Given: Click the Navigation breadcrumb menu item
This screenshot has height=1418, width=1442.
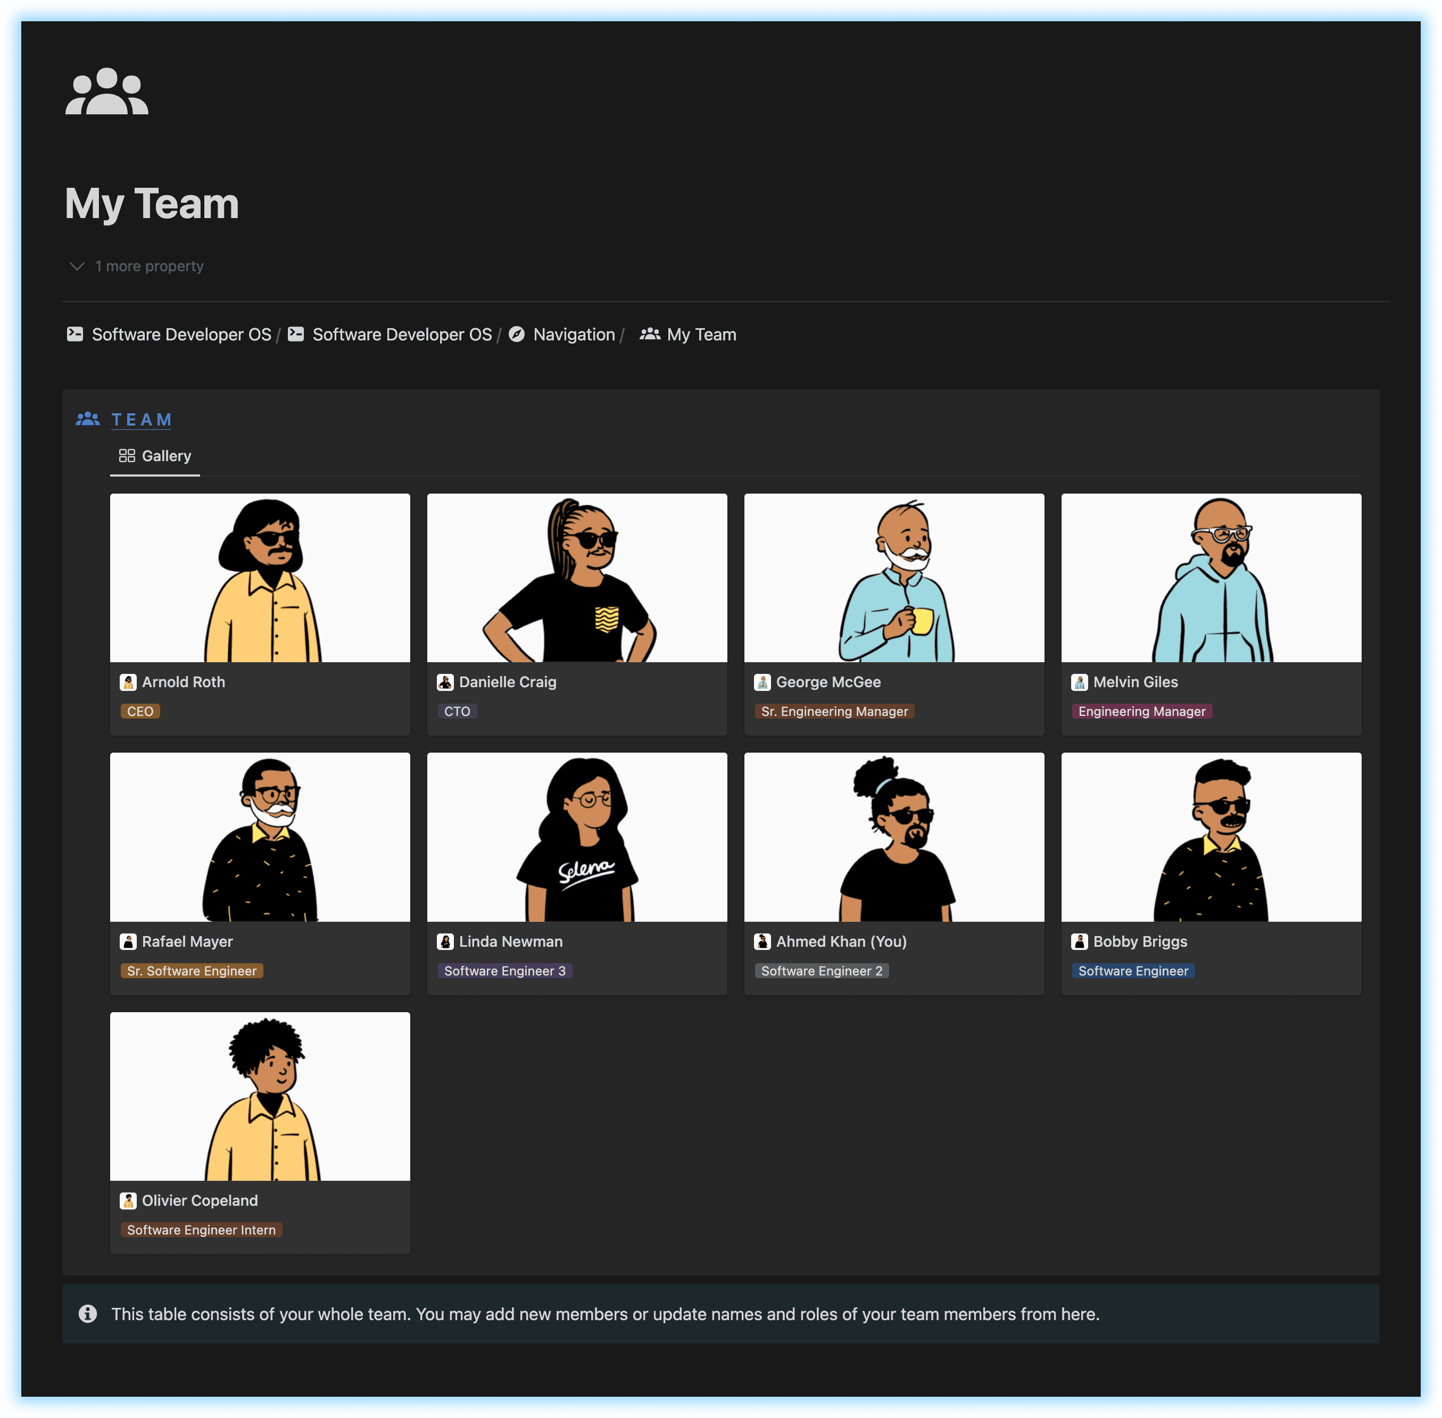Looking at the screenshot, I should 574,335.
